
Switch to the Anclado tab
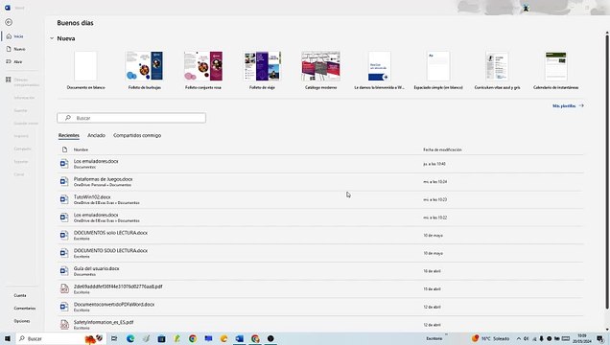pyautogui.click(x=96, y=135)
